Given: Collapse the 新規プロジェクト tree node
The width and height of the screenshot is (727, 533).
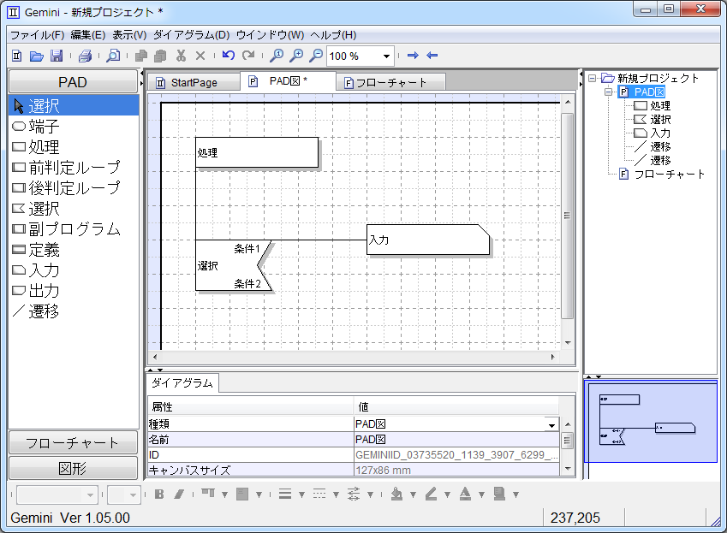Looking at the screenshot, I should pyautogui.click(x=592, y=78).
